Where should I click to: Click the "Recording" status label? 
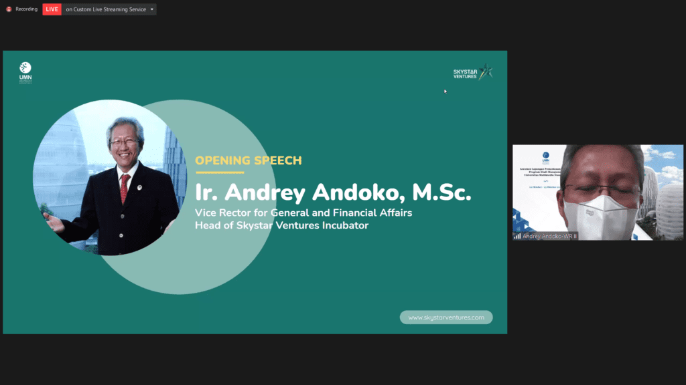pos(26,9)
